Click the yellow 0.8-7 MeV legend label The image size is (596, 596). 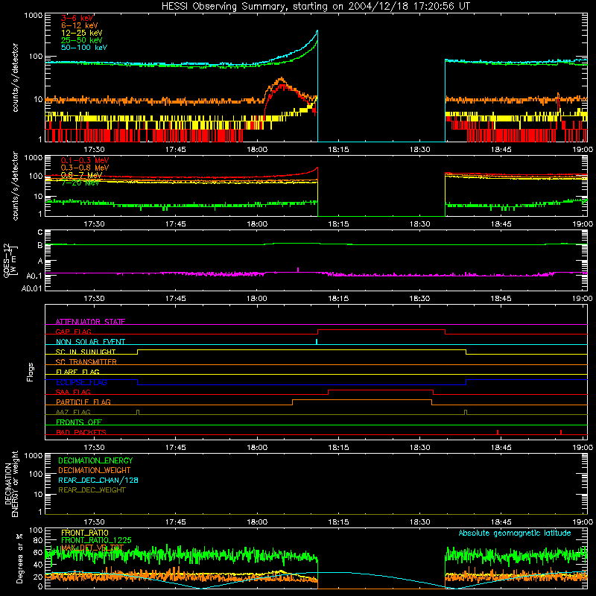(x=82, y=175)
